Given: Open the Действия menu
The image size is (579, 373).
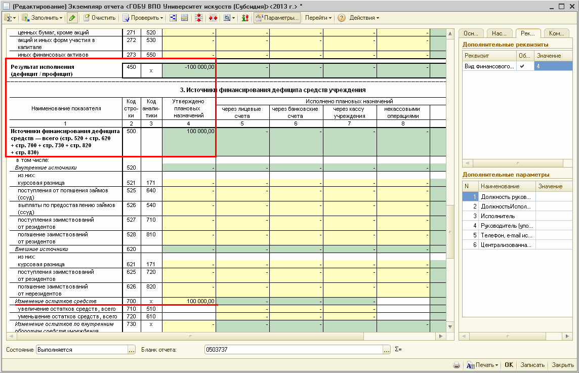Looking at the screenshot, I should pos(364,18).
